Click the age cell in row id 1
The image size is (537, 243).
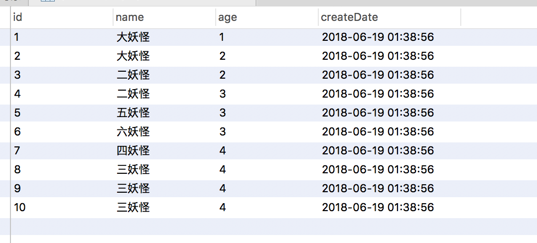[222, 37]
